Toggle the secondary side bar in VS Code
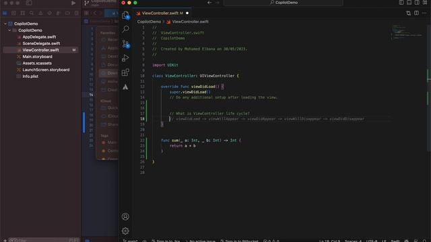Screen dimensions: 431x242 (417, 3)
